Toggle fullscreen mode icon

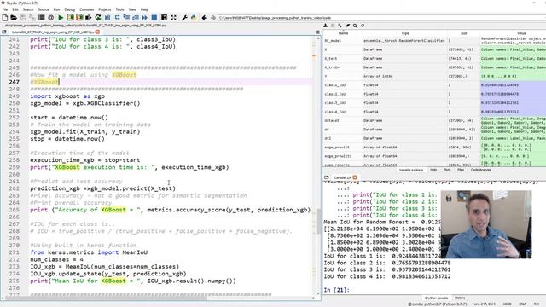tap(173, 17)
